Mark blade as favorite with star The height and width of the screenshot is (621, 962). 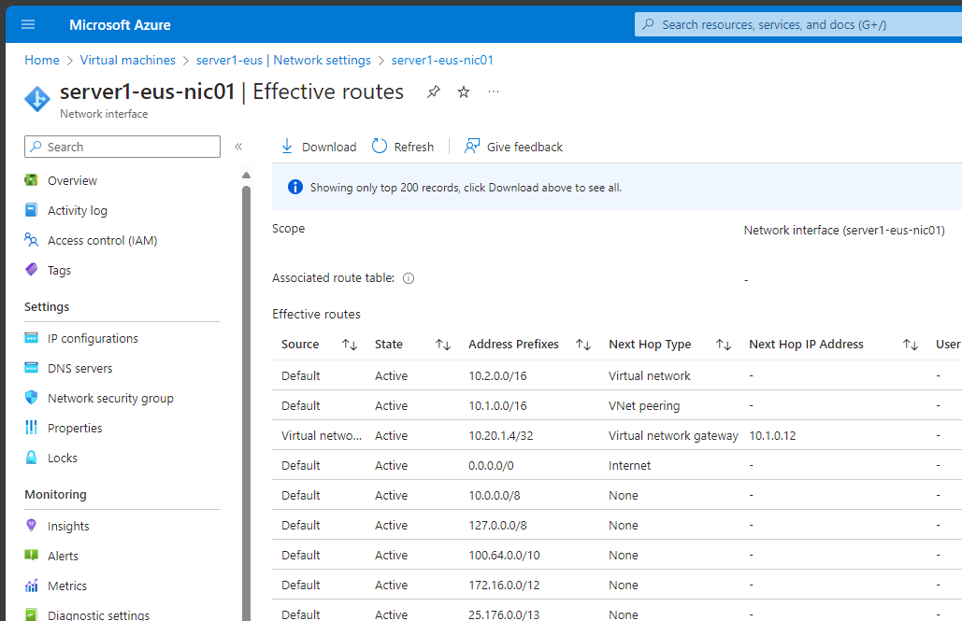(464, 92)
